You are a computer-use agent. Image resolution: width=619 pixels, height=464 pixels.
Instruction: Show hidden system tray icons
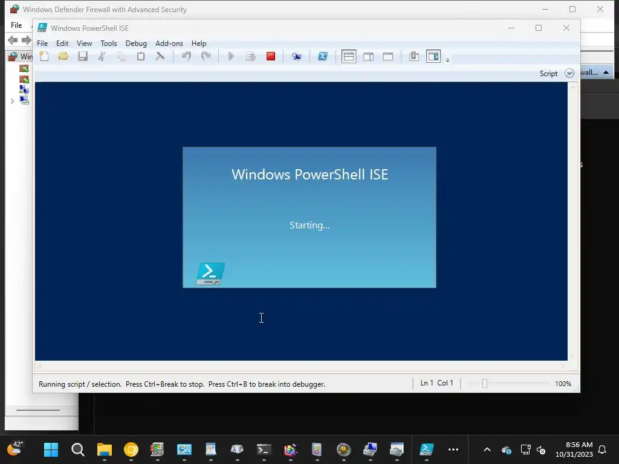coord(487,449)
